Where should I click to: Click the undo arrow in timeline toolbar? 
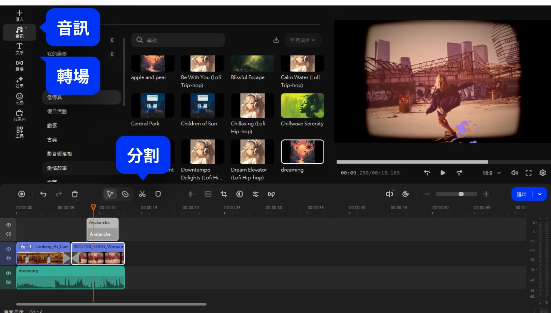43,194
